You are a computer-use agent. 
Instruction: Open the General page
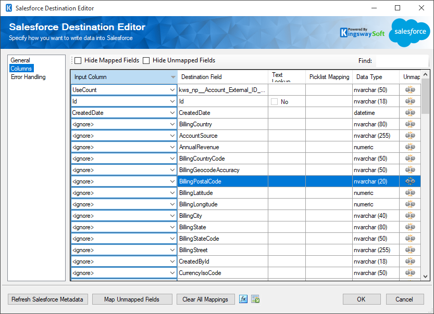point(20,60)
